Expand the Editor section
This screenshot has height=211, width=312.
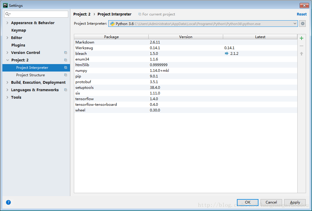(7, 38)
